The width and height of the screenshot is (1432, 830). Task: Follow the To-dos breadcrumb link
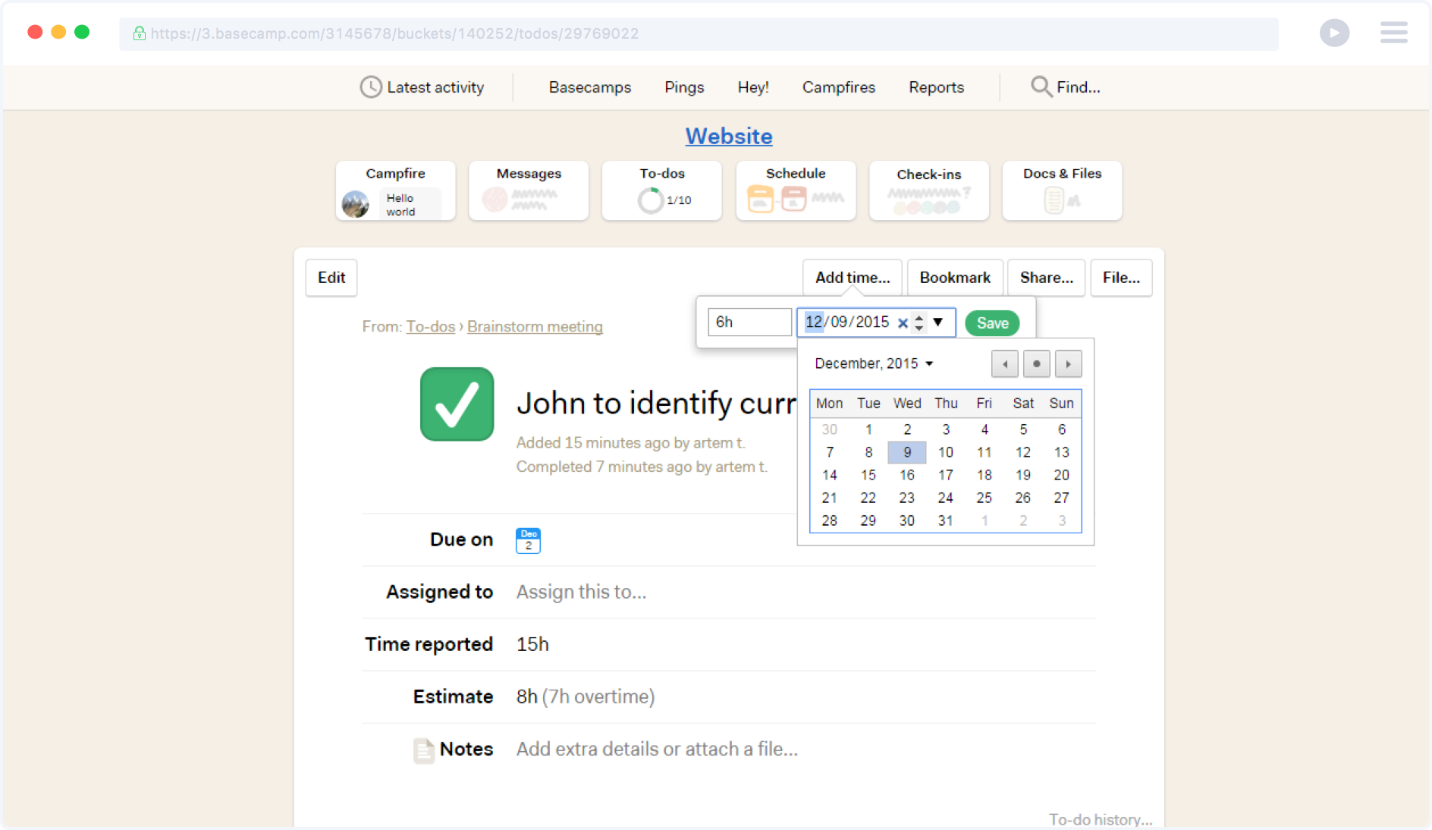(430, 326)
